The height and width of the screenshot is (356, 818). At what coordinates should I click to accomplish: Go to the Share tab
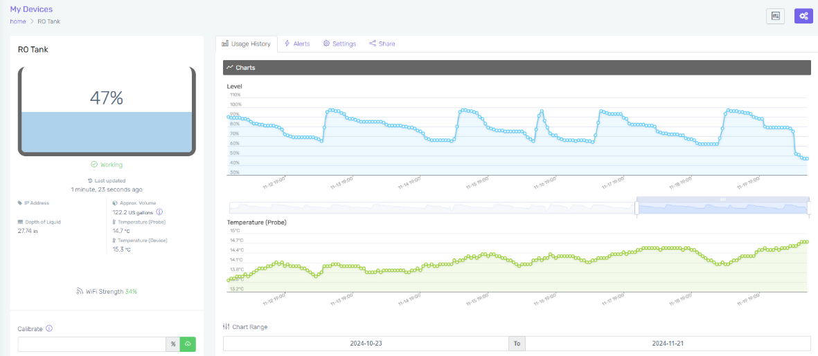click(x=382, y=44)
